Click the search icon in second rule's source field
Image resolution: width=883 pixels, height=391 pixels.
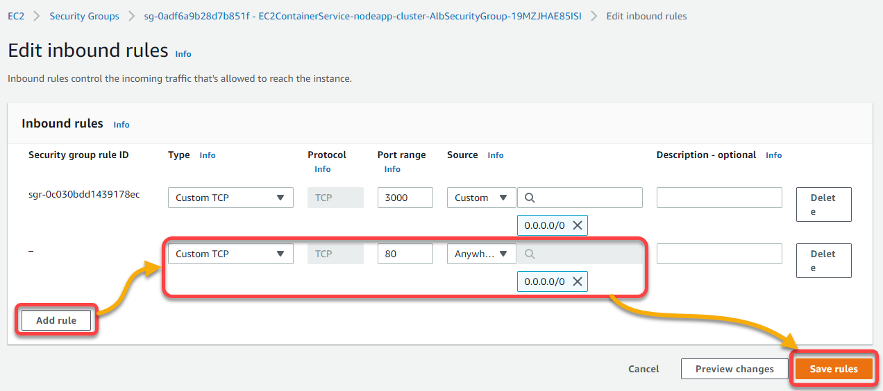tap(530, 254)
